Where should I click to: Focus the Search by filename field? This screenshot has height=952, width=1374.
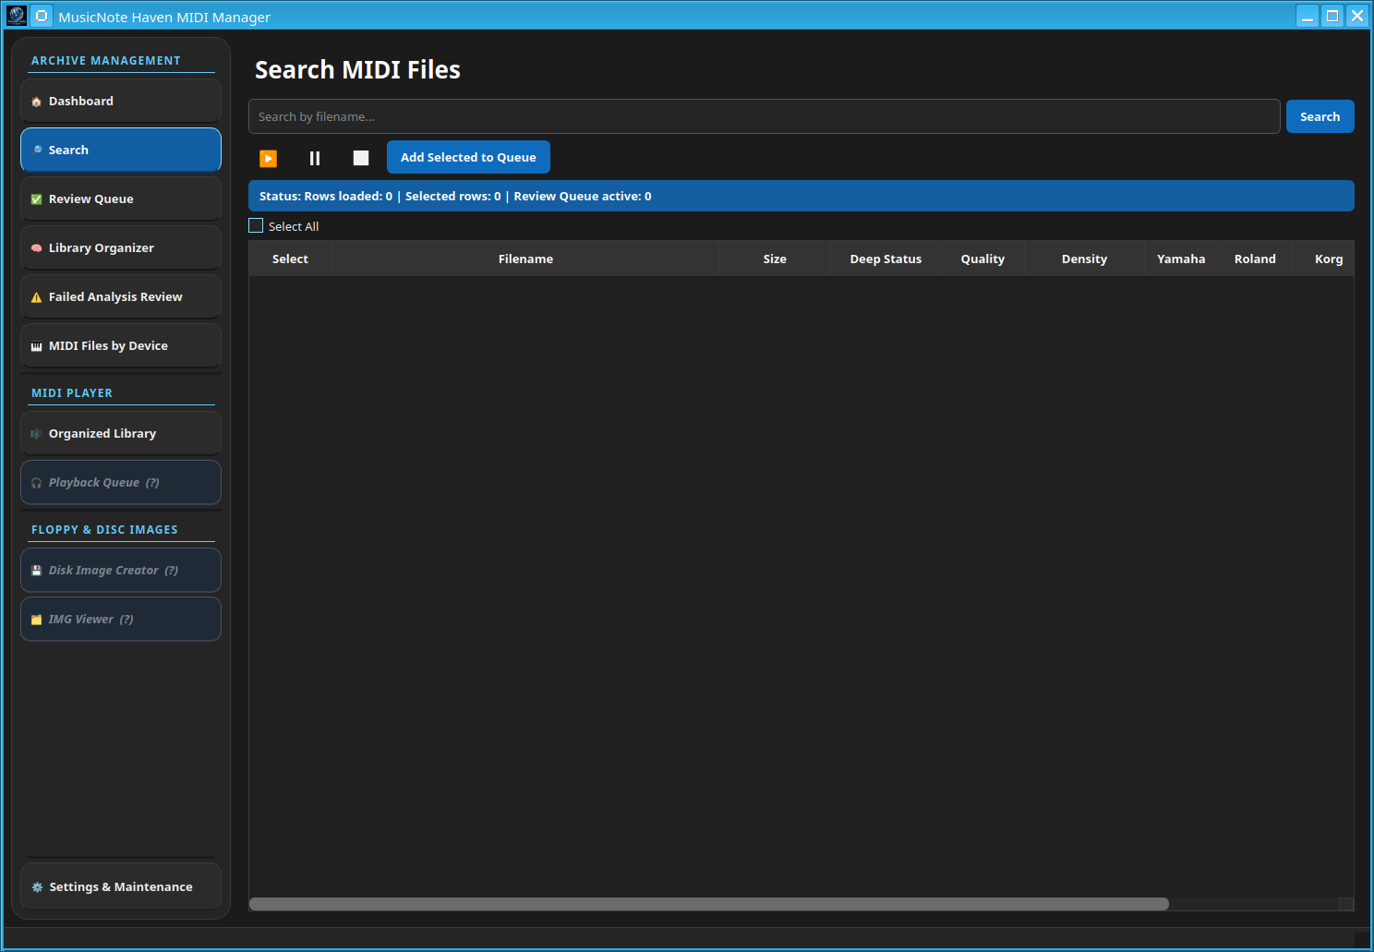(765, 116)
